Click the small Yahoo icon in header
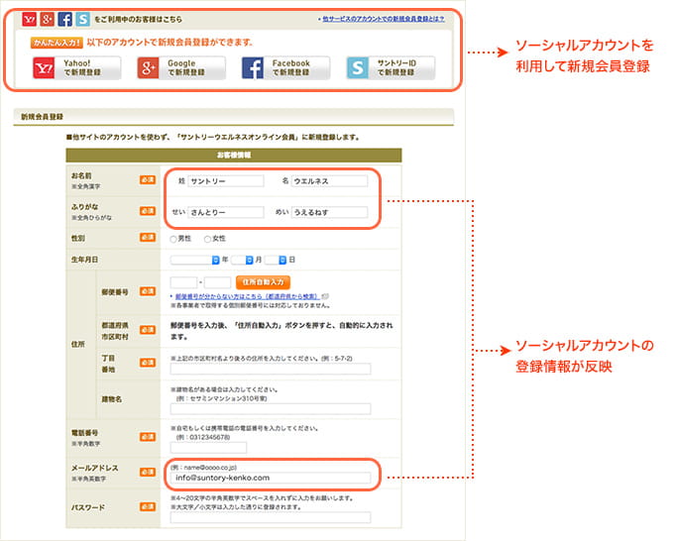 point(29,20)
